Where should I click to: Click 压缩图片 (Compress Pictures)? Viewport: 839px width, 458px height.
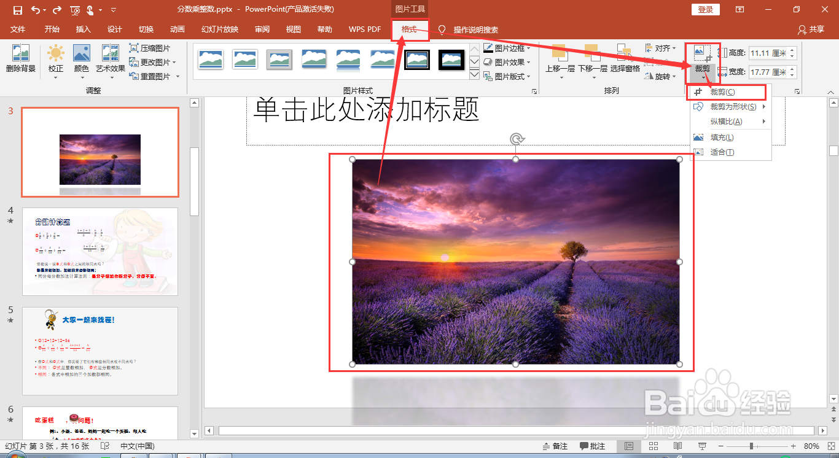point(150,48)
